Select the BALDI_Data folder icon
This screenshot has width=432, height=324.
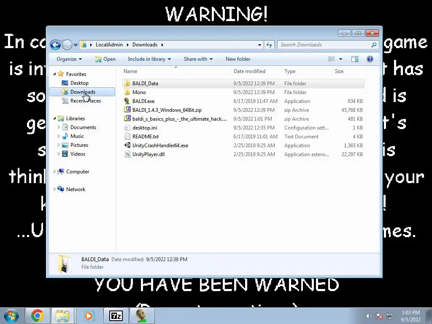pos(127,83)
